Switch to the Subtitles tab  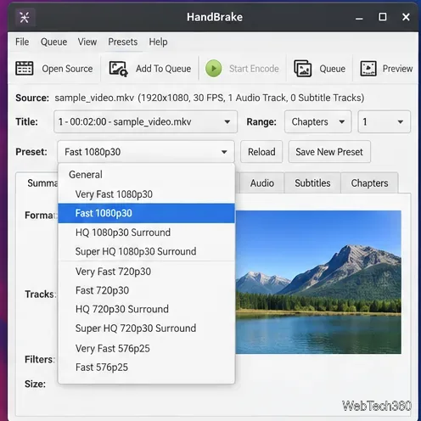(312, 183)
